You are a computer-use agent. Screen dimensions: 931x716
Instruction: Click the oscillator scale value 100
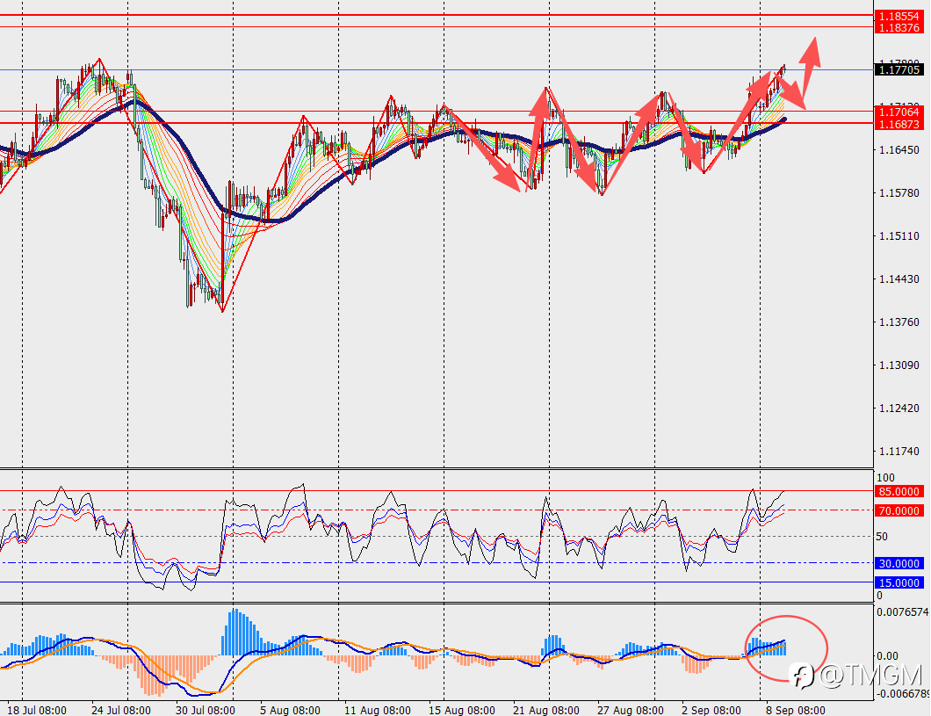click(x=885, y=478)
